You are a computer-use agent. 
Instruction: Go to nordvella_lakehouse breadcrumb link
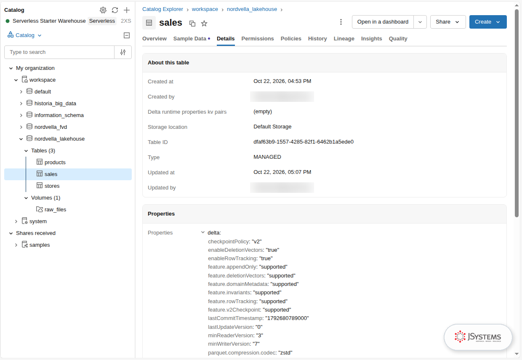(x=253, y=9)
